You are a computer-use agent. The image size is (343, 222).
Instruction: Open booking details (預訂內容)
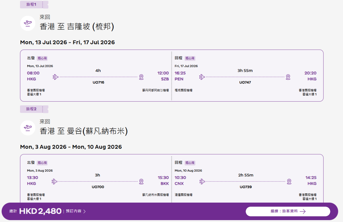click(76, 211)
